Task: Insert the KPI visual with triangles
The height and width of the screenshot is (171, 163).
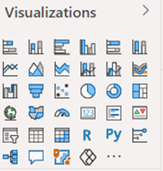Action: [140, 113]
